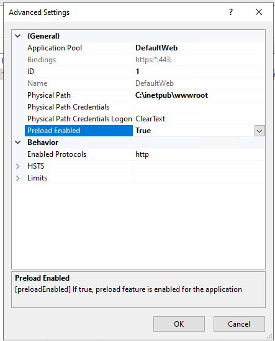Viewport: 275px width, 341px height.
Task: Select the Limits row label
Action: (x=37, y=178)
